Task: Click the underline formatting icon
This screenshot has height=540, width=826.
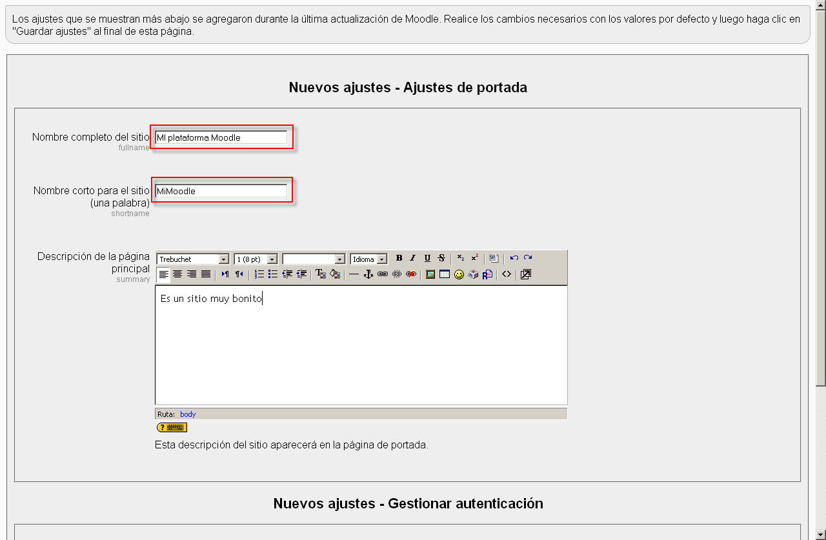Action: [x=427, y=258]
